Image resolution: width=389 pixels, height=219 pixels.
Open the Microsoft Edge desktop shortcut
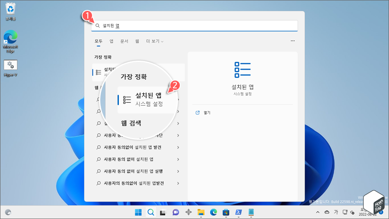click(x=10, y=42)
